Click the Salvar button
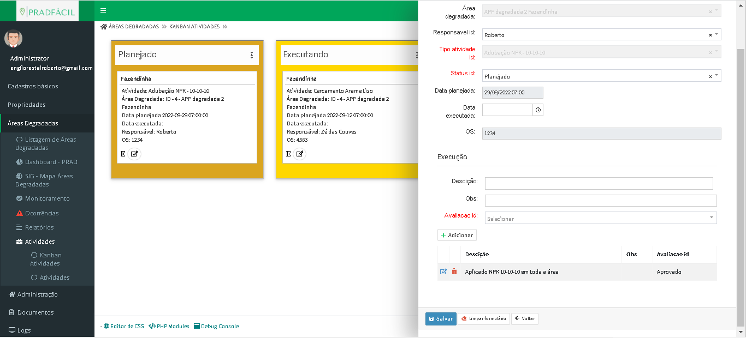This screenshot has height=338, width=746. tap(440, 319)
